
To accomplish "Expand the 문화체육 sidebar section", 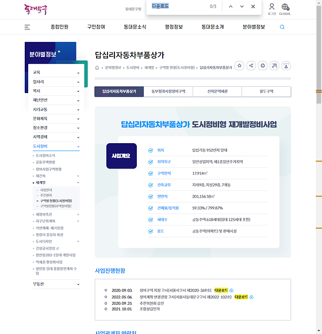I will click(56, 118).
